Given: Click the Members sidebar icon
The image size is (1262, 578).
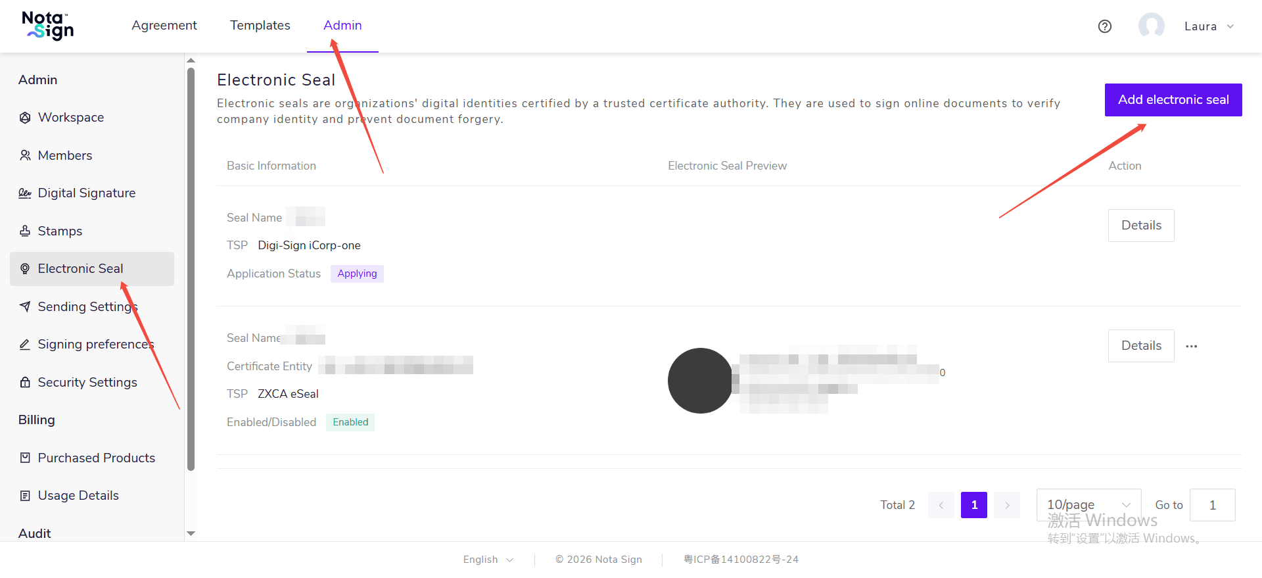Looking at the screenshot, I should pyautogui.click(x=25, y=155).
